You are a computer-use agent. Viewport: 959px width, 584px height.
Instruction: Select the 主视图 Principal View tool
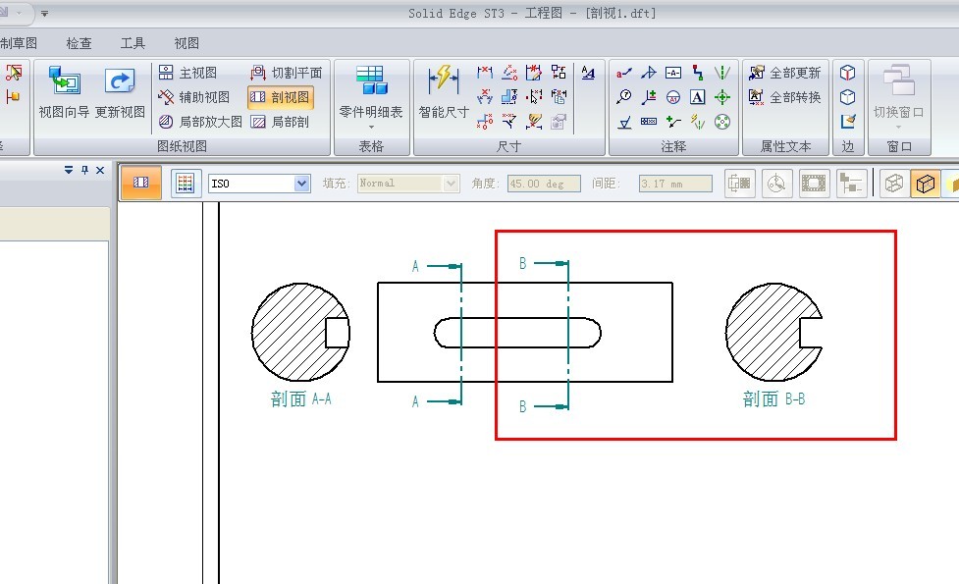click(187, 73)
